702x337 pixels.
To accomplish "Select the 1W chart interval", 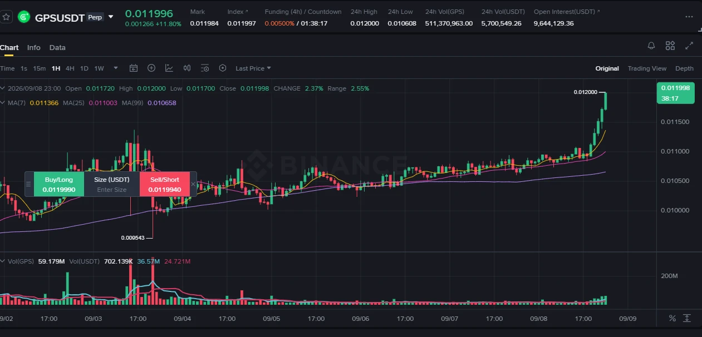I will pos(99,68).
